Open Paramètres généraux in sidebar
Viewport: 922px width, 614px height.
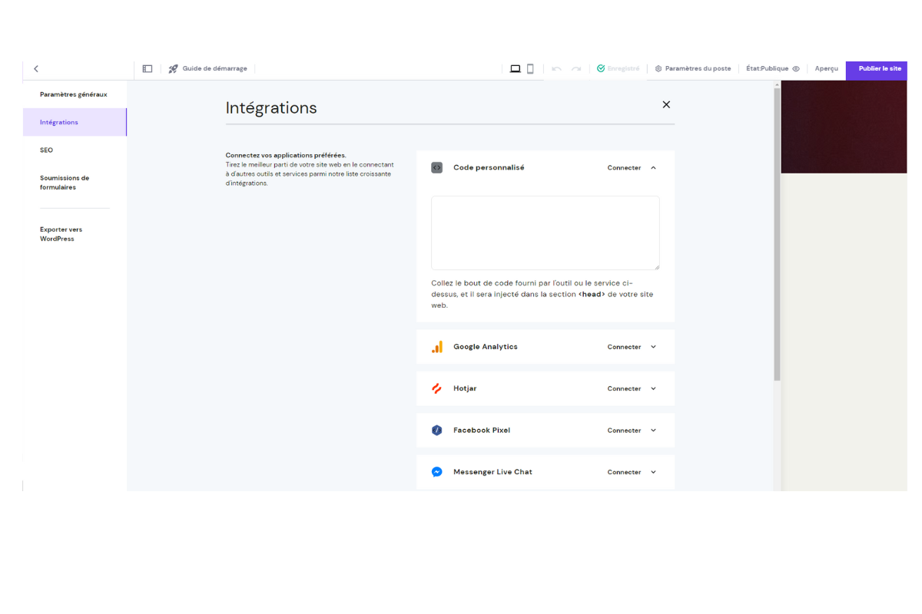(x=74, y=94)
